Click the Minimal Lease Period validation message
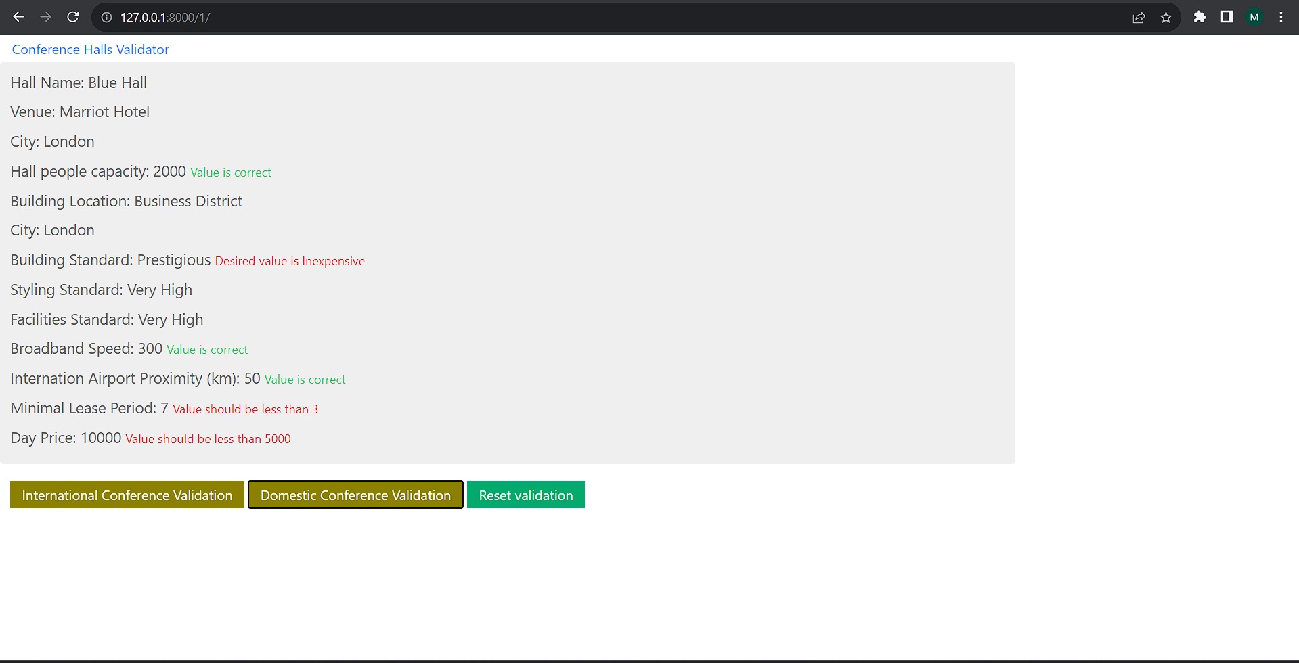This screenshot has width=1299, height=663. 245,409
